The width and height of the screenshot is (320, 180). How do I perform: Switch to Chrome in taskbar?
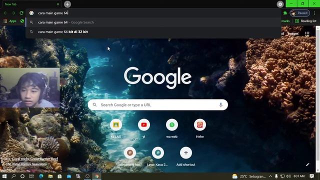(97, 176)
